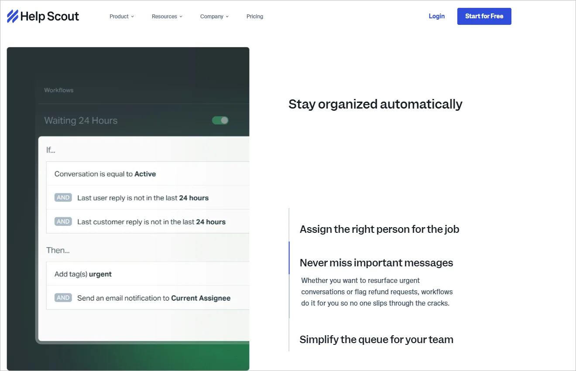Click the chevron next to Resources

coord(181,17)
